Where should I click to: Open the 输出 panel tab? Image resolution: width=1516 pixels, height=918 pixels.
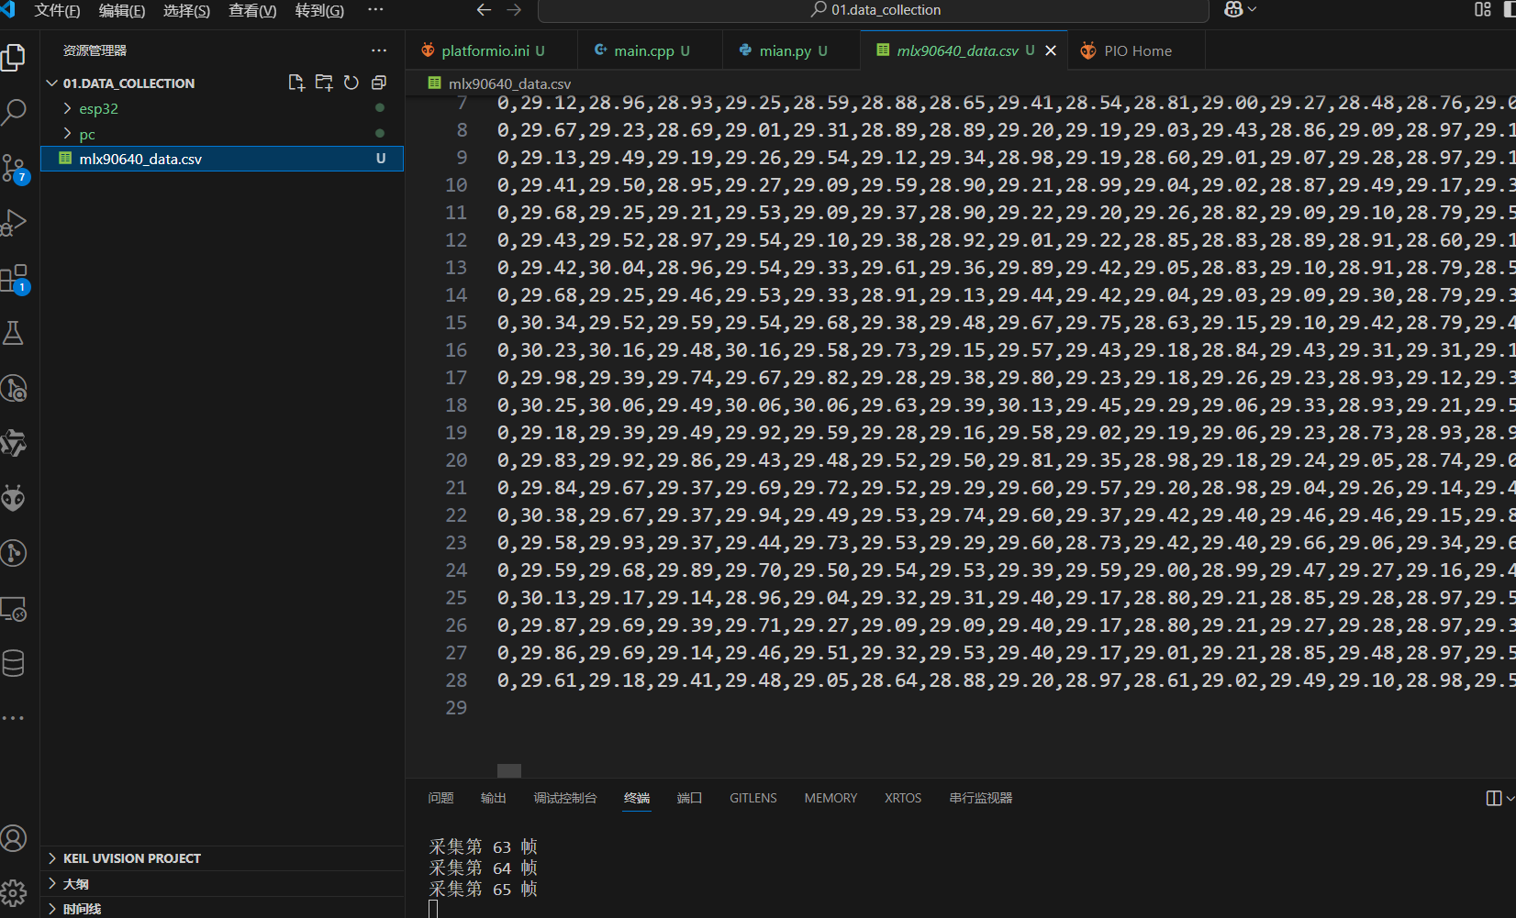[493, 798]
